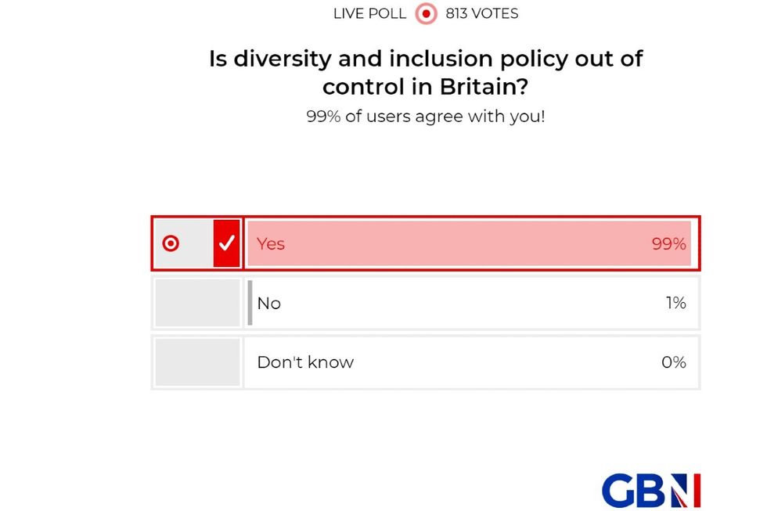Click the bullseye inside the selected answer box

(x=171, y=243)
